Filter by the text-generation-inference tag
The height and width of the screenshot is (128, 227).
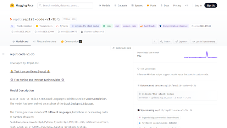(173, 26)
